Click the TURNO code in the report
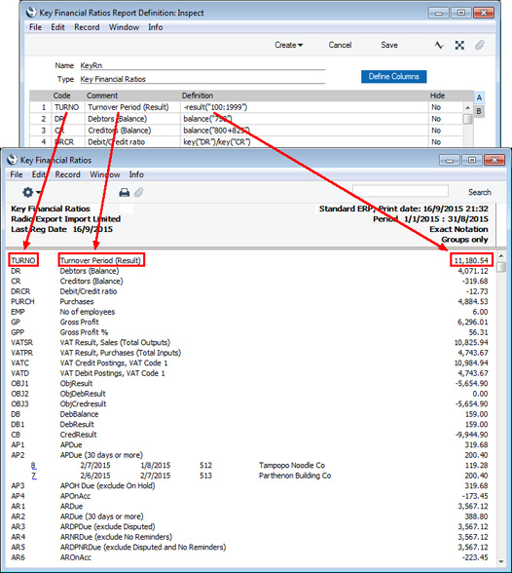The height and width of the screenshot is (573, 512). [x=23, y=260]
